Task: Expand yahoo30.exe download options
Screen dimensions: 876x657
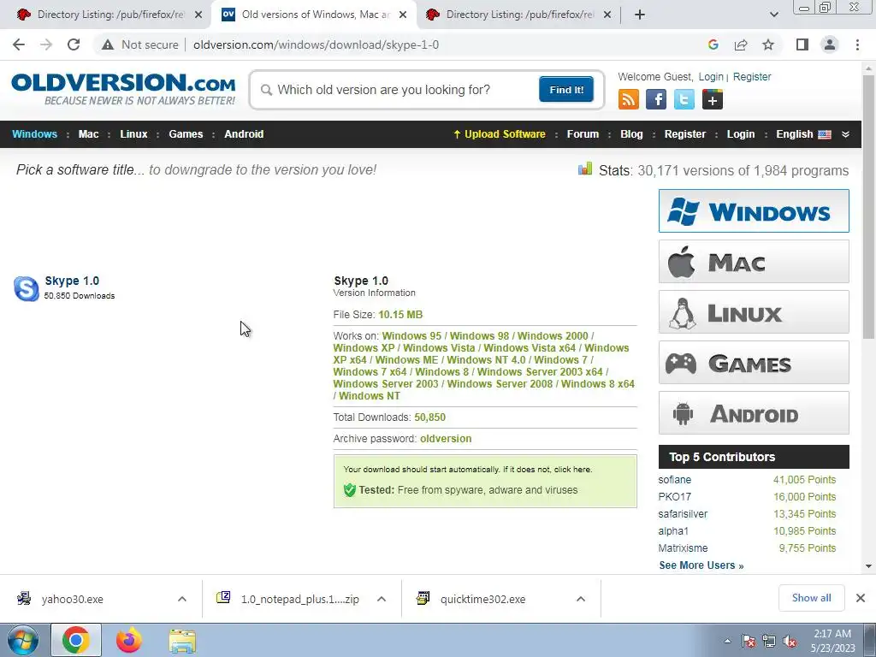Action: point(182,599)
